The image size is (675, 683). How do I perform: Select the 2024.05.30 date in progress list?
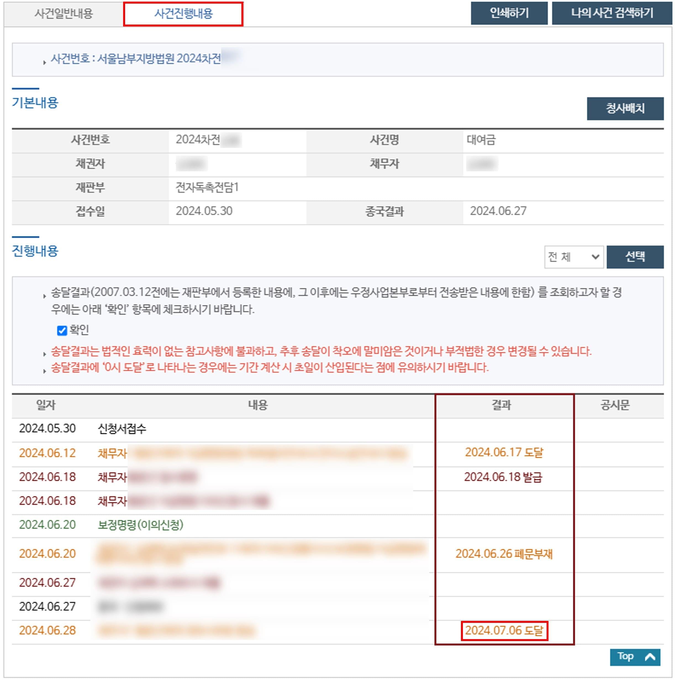tap(48, 429)
